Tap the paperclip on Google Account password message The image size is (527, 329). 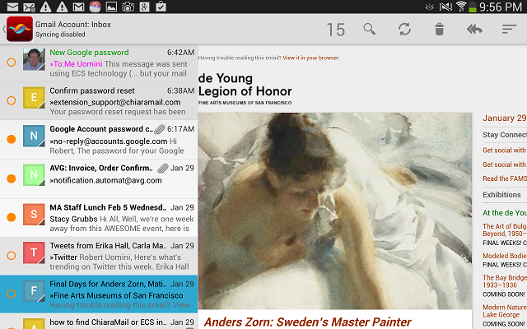point(160,129)
